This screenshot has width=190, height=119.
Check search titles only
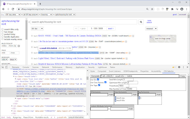click(2, 29)
